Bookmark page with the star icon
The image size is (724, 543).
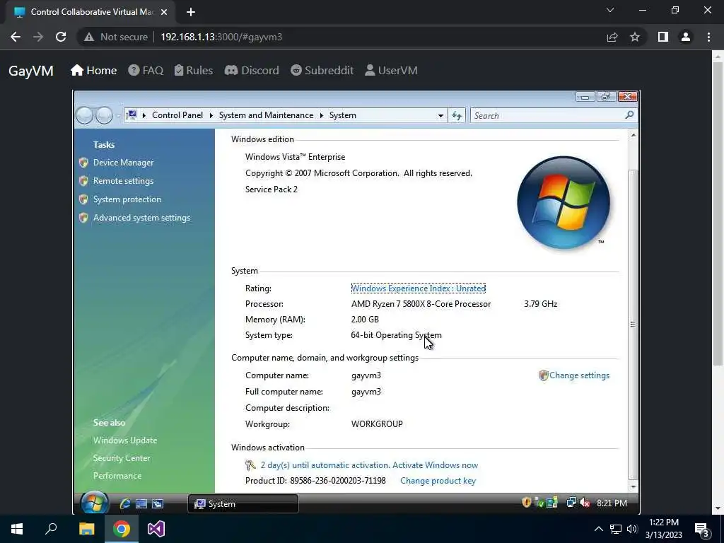coord(635,37)
